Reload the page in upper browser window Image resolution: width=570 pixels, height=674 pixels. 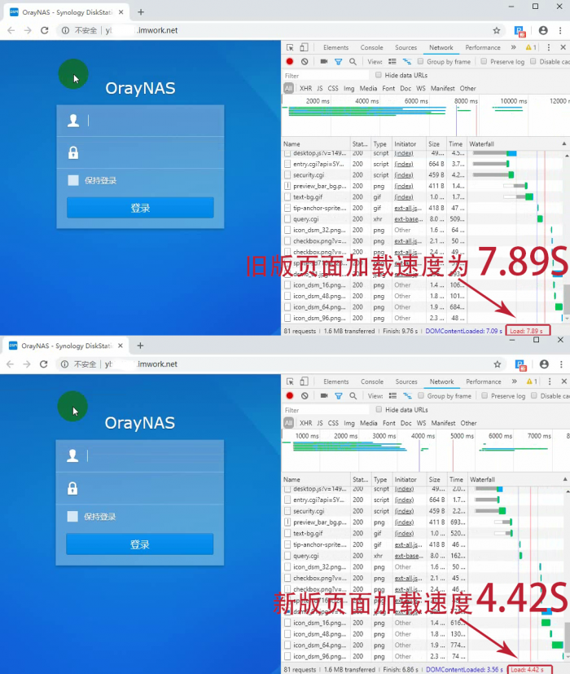click(x=44, y=30)
